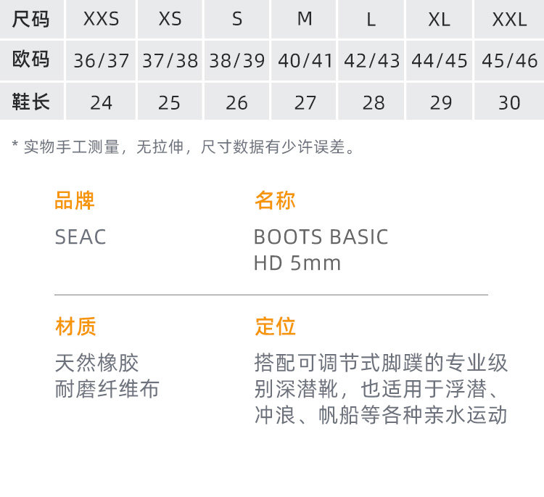Select the XS size cell
Image resolution: width=544 pixels, height=497 pixels.
point(170,20)
